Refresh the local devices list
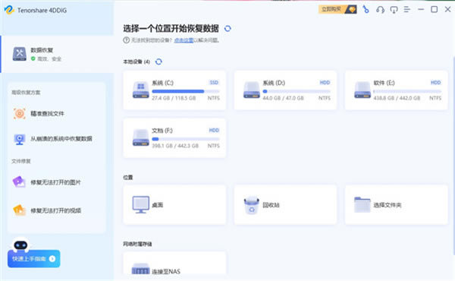 pyautogui.click(x=158, y=62)
